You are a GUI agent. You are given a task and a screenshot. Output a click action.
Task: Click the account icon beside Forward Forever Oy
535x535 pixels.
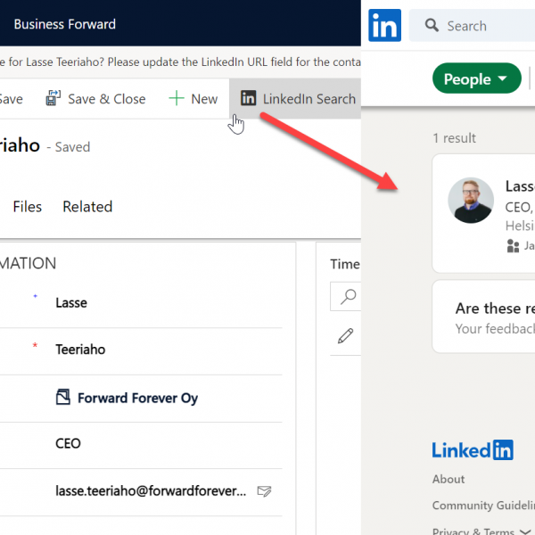63,397
